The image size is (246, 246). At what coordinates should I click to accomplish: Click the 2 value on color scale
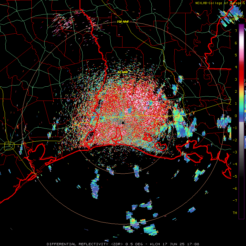point(236,92)
